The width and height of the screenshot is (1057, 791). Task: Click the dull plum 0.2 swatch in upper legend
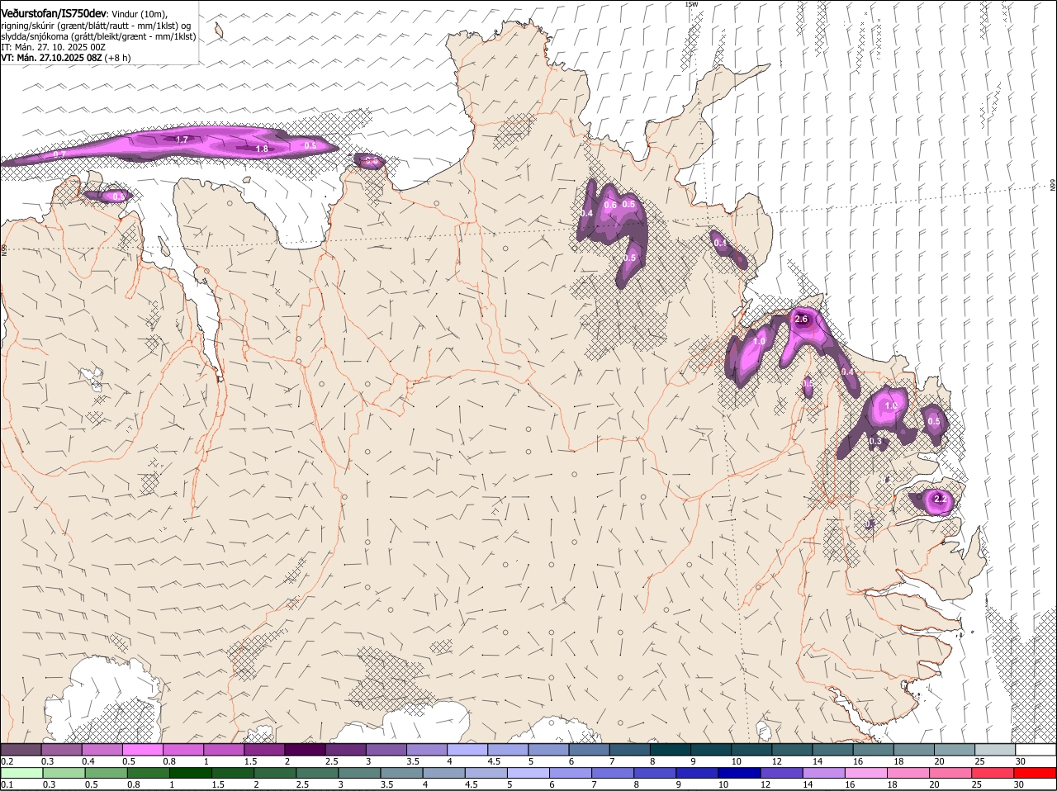(x=21, y=750)
